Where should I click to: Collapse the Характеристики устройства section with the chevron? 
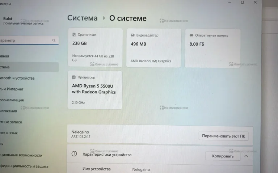[x=246, y=156]
